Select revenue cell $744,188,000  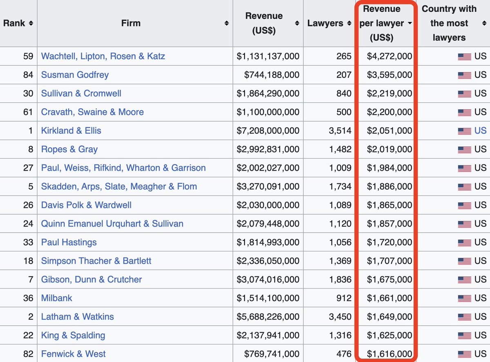click(272, 75)
